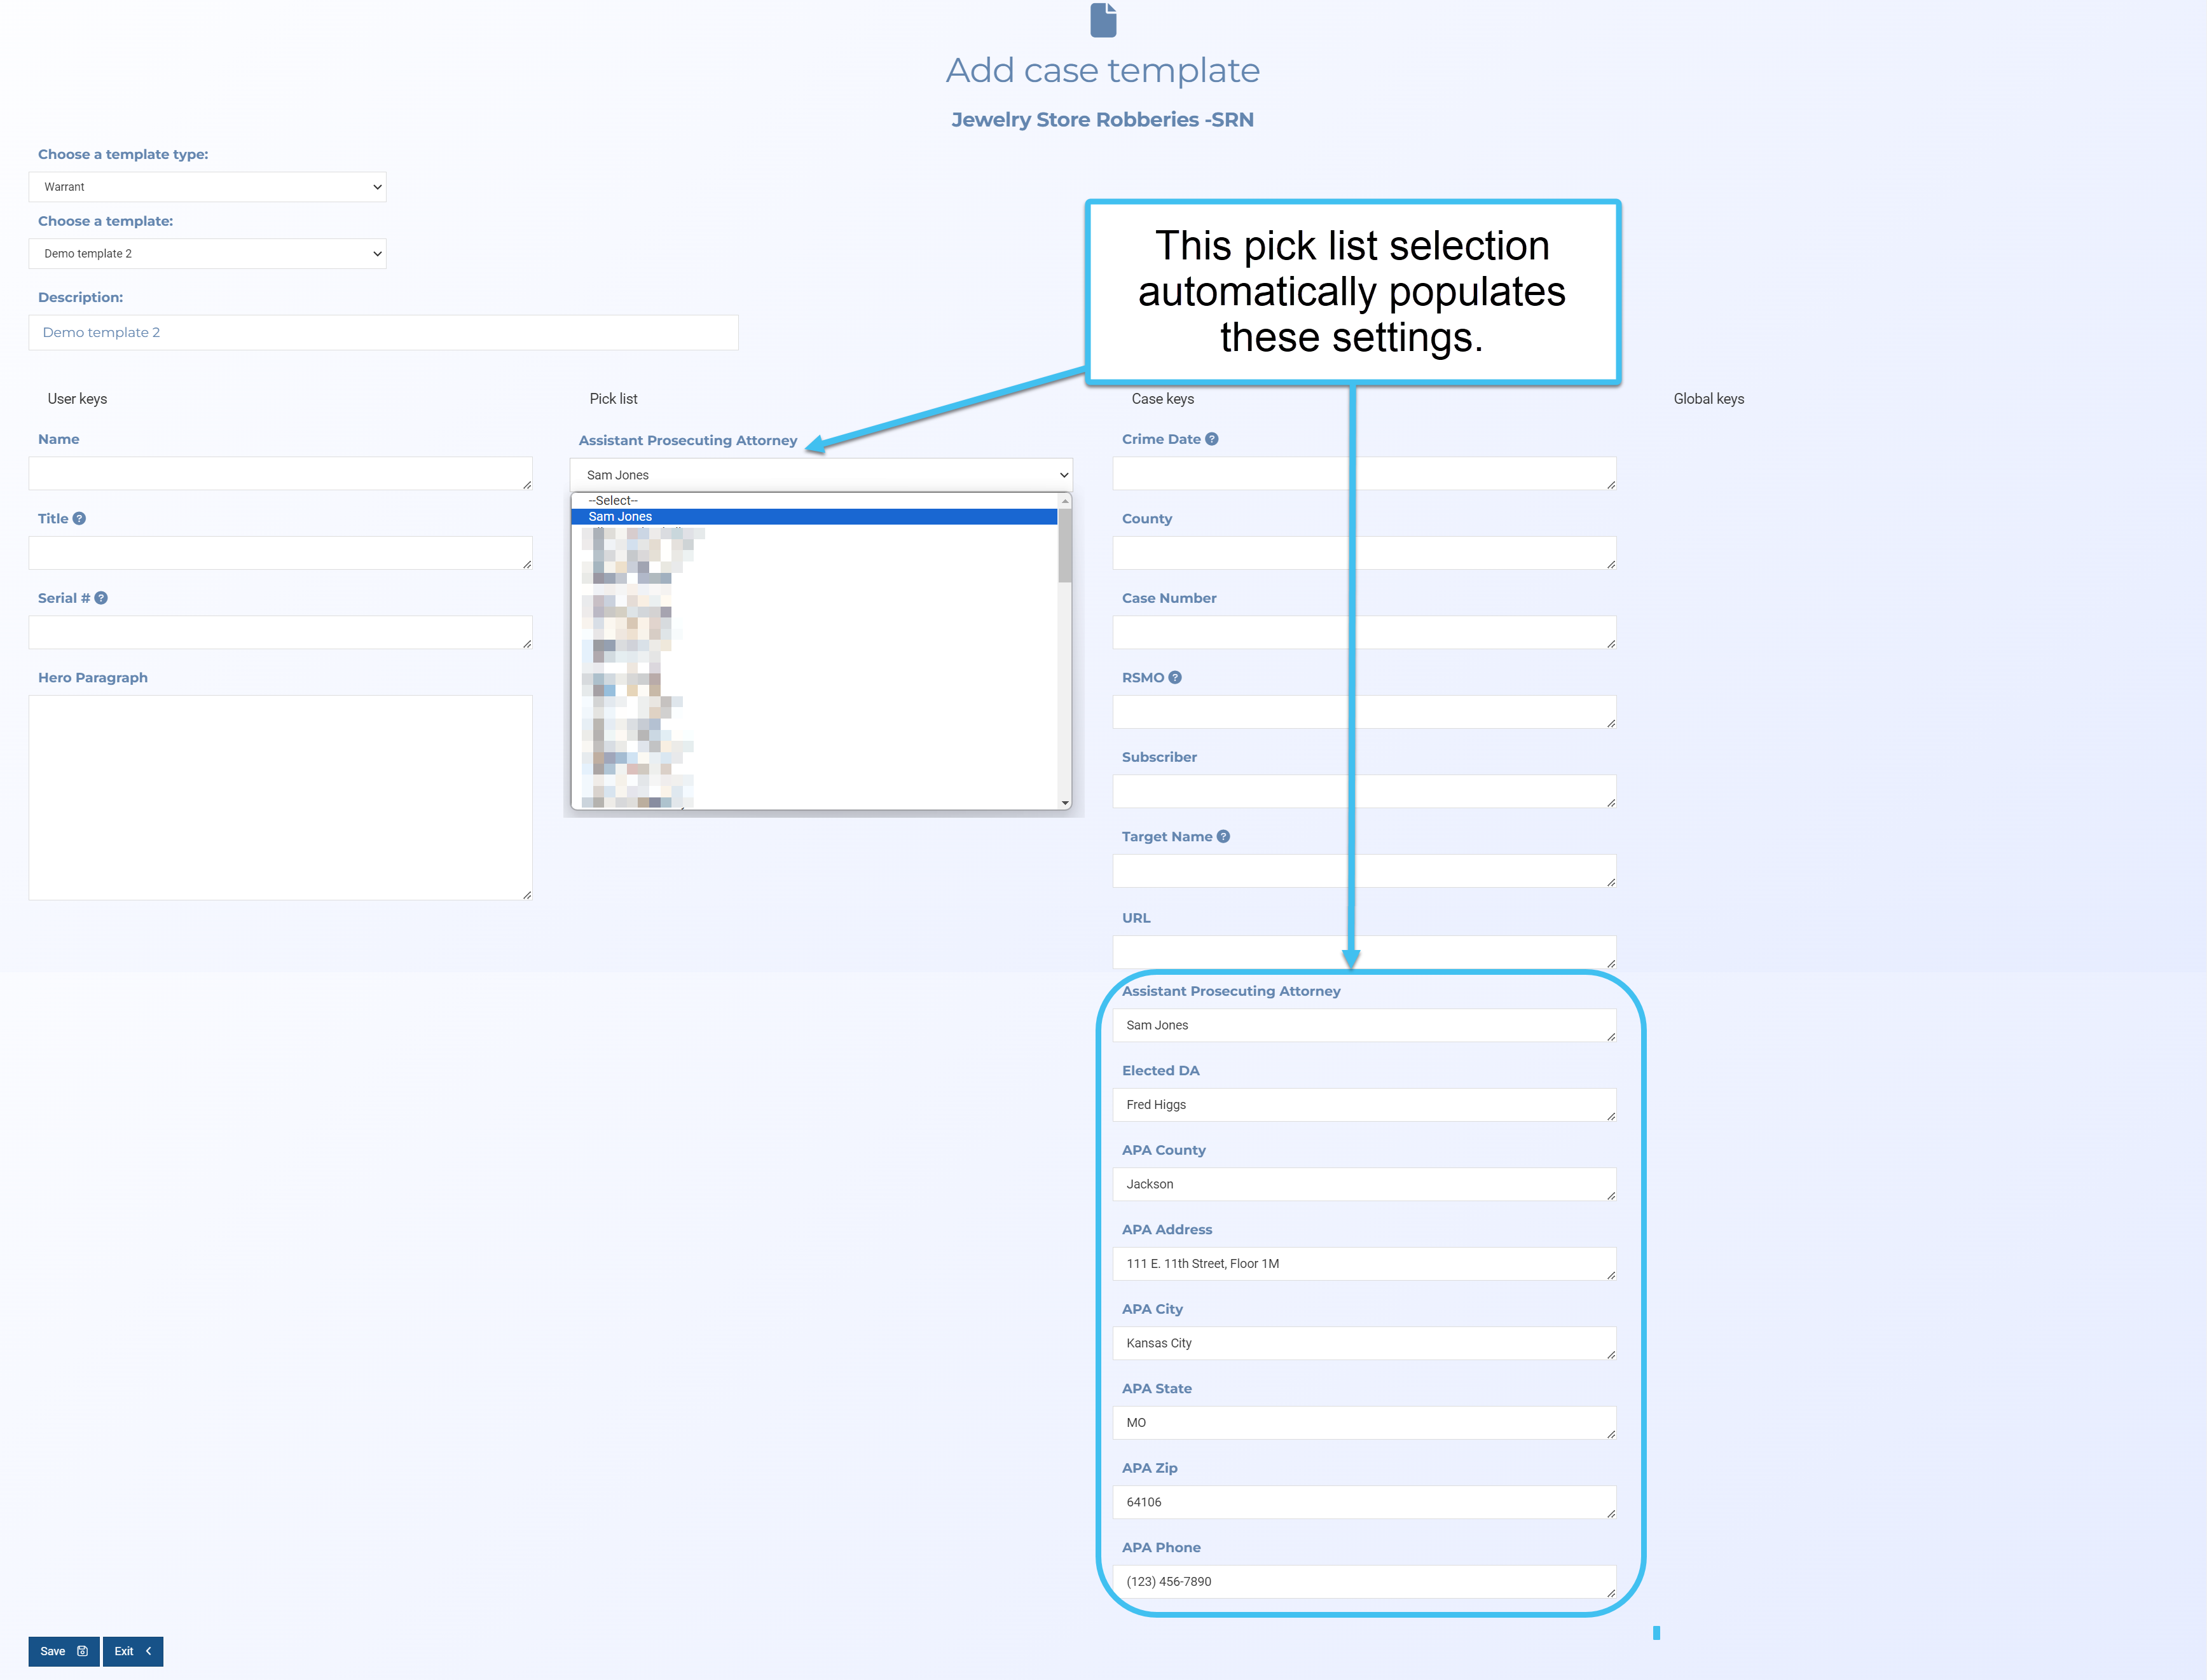
Task: Click into the Hero Paragraph textarea
Action: click(x=280, y=797)
